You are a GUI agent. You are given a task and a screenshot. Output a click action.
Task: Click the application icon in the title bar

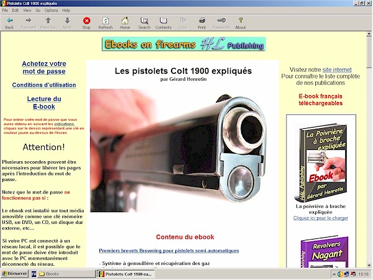[x=3, y=3]
